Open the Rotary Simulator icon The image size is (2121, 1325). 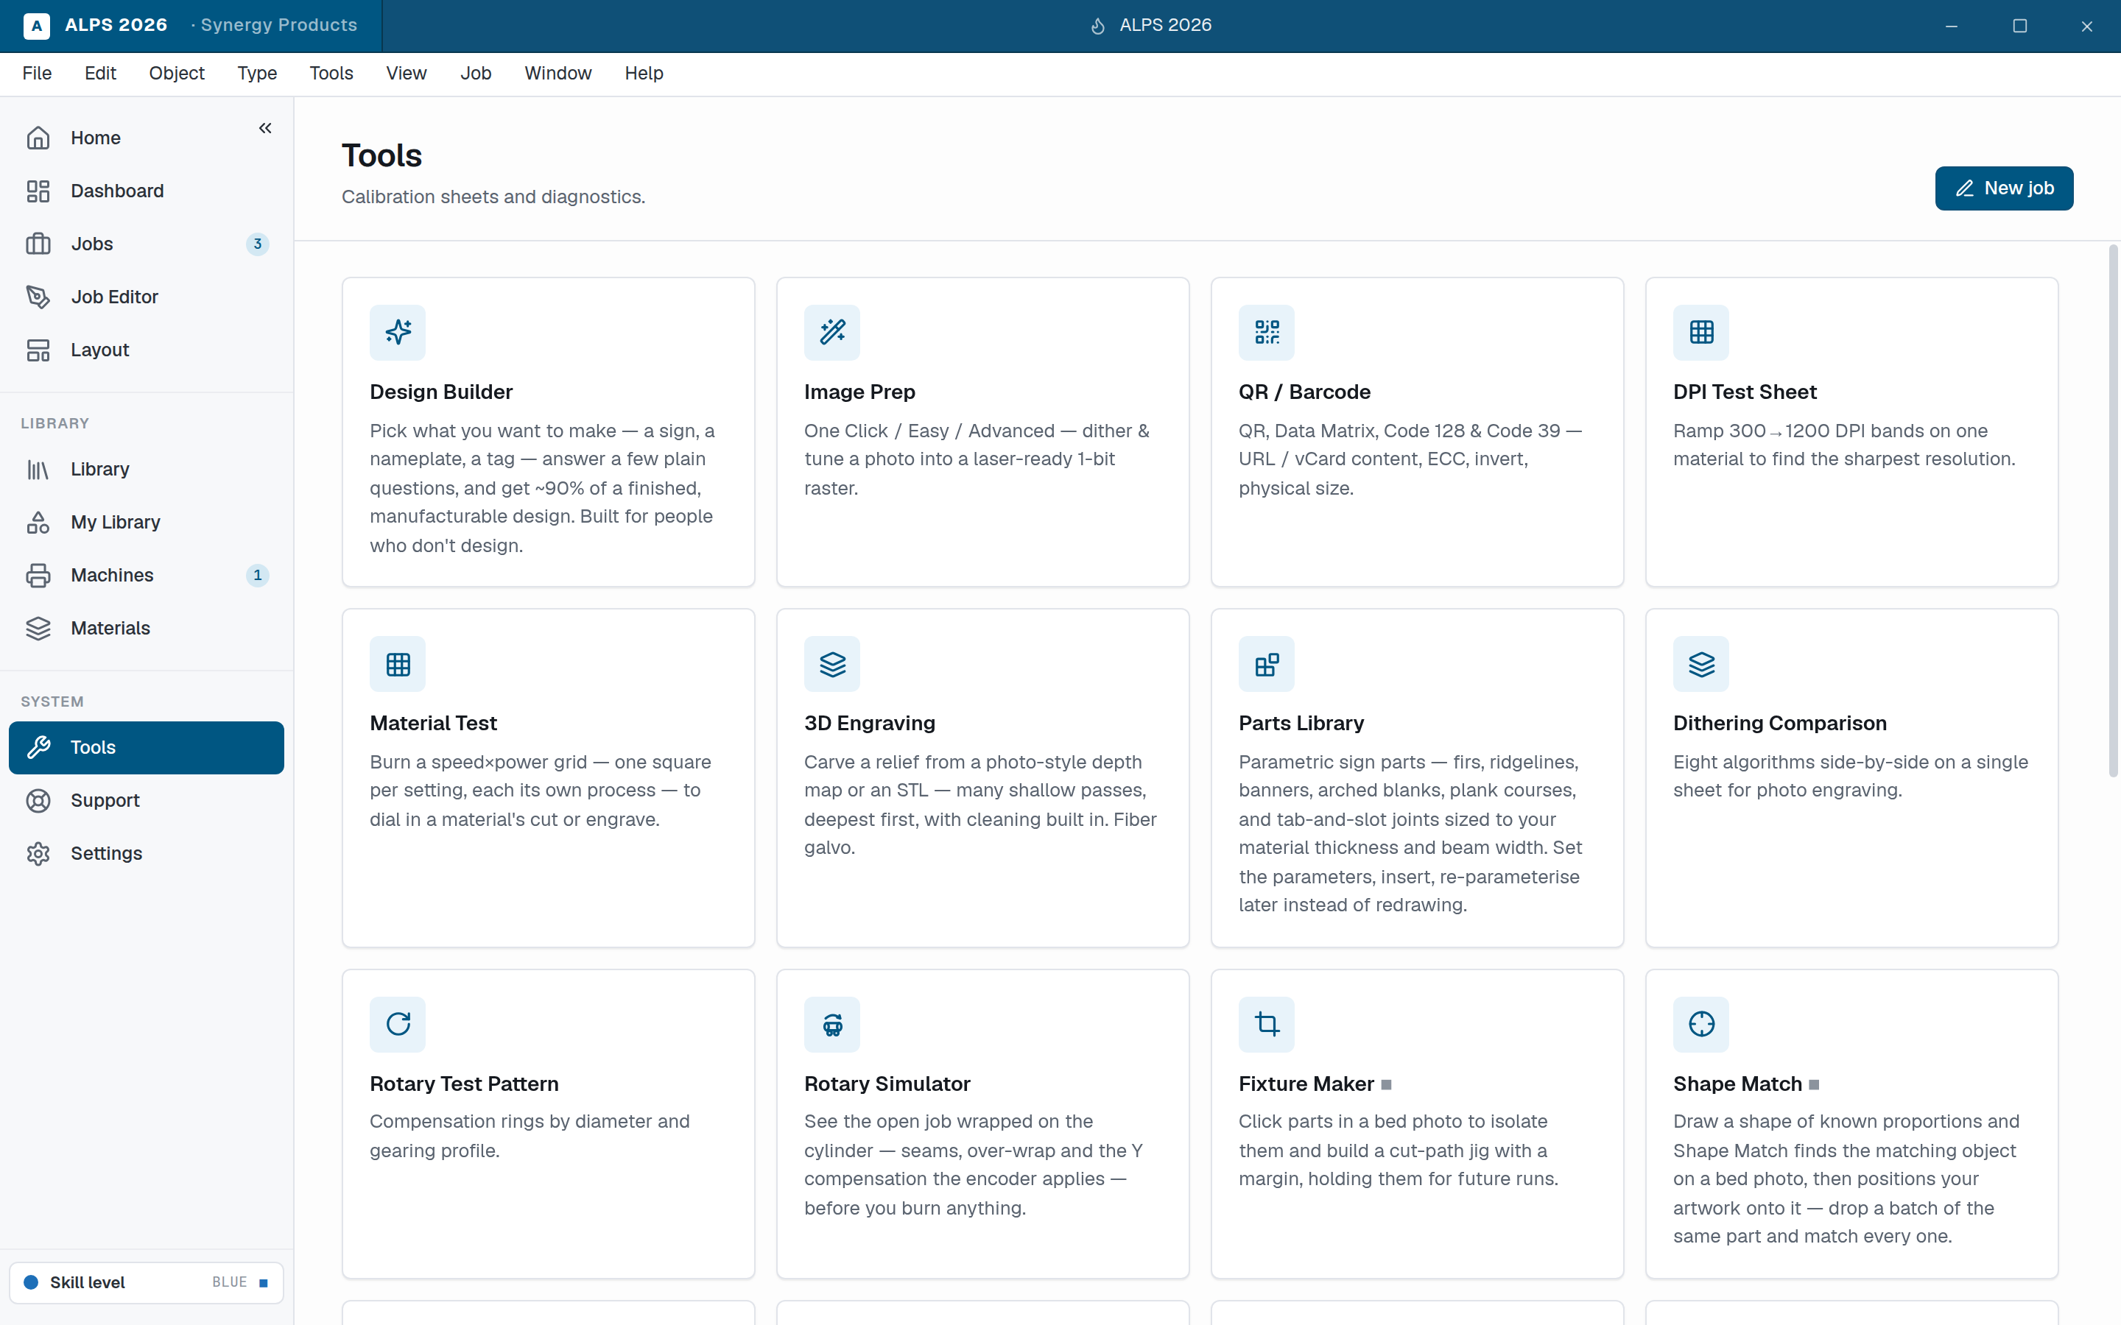coord(831,1023)
